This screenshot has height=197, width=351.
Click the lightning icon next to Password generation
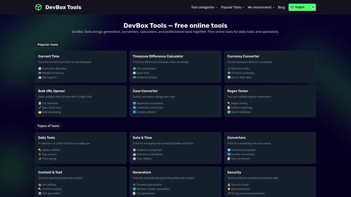(x=134, y=184)
